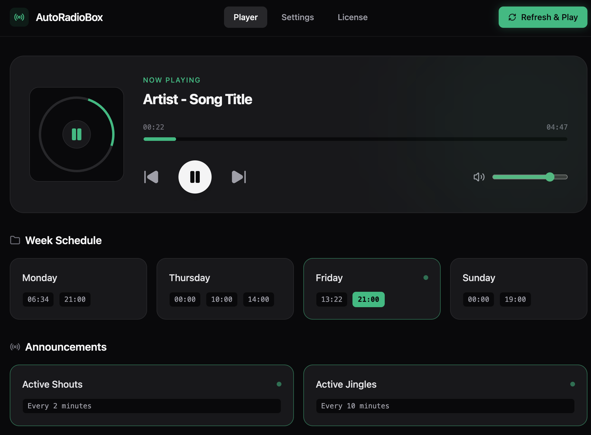This screenshot has height=435, width=591.
Task: Skip to the next track
Action: [239, 177]
